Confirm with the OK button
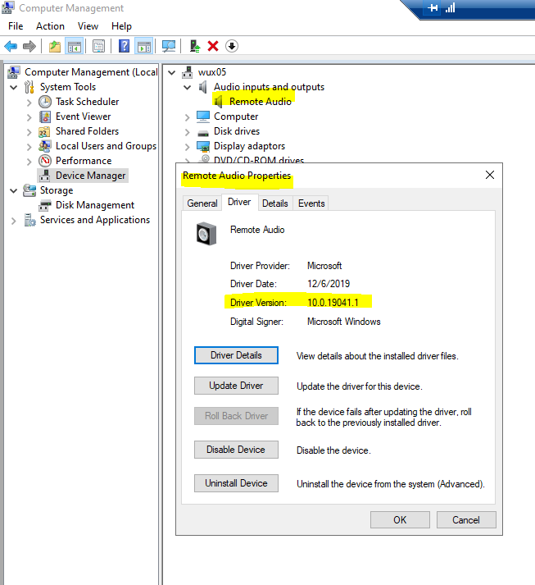 (x=400, y=519)
